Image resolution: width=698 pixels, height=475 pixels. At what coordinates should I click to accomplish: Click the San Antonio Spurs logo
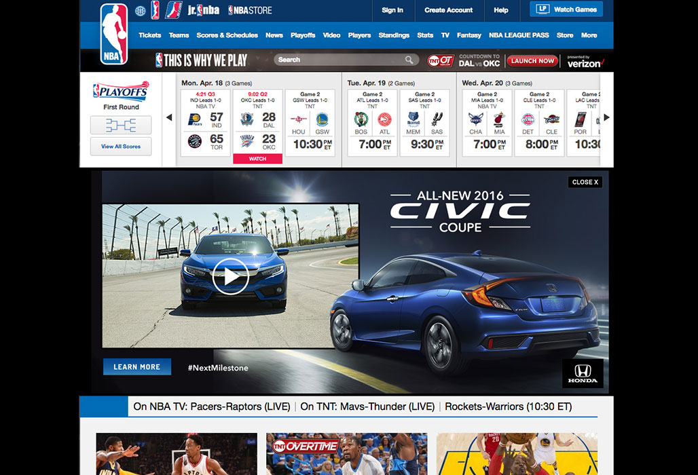(x=437, y=119)
